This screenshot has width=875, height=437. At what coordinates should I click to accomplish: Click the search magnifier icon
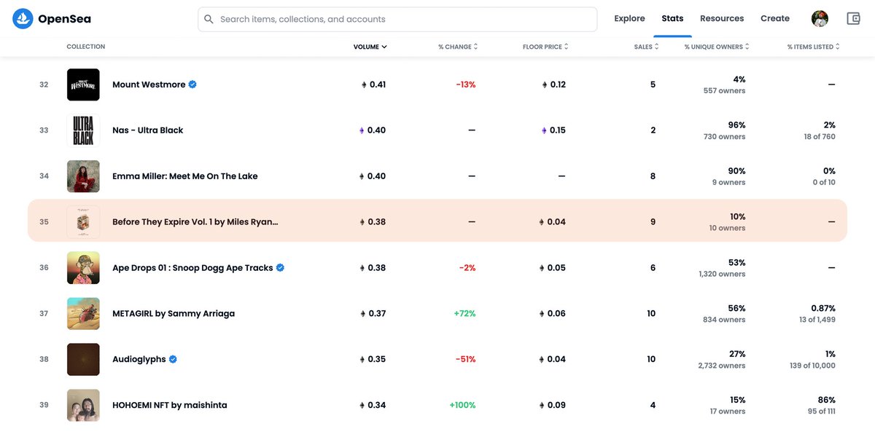click(x=209, y=19)
